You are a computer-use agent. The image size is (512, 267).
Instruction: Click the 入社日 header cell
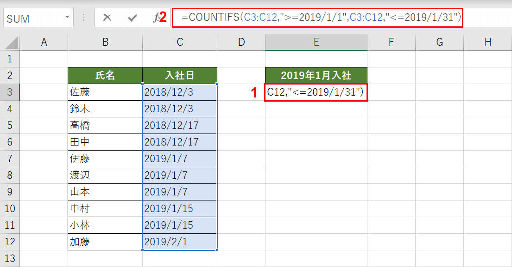pyautogui.click(x=180, y=76)
